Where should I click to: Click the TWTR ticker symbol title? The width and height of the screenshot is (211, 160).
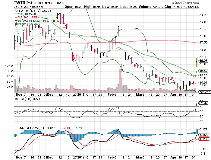20,3
